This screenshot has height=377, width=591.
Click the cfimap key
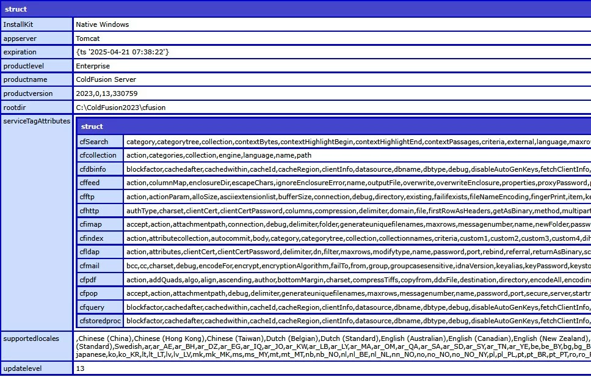pyautogui.click(x=100, y=224)
